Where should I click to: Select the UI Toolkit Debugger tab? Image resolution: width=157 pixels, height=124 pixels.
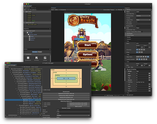coord(11,65)
